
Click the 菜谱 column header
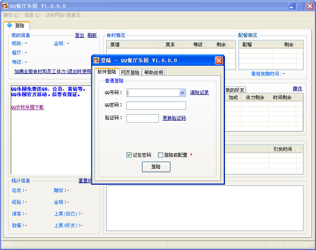[132, 44]
